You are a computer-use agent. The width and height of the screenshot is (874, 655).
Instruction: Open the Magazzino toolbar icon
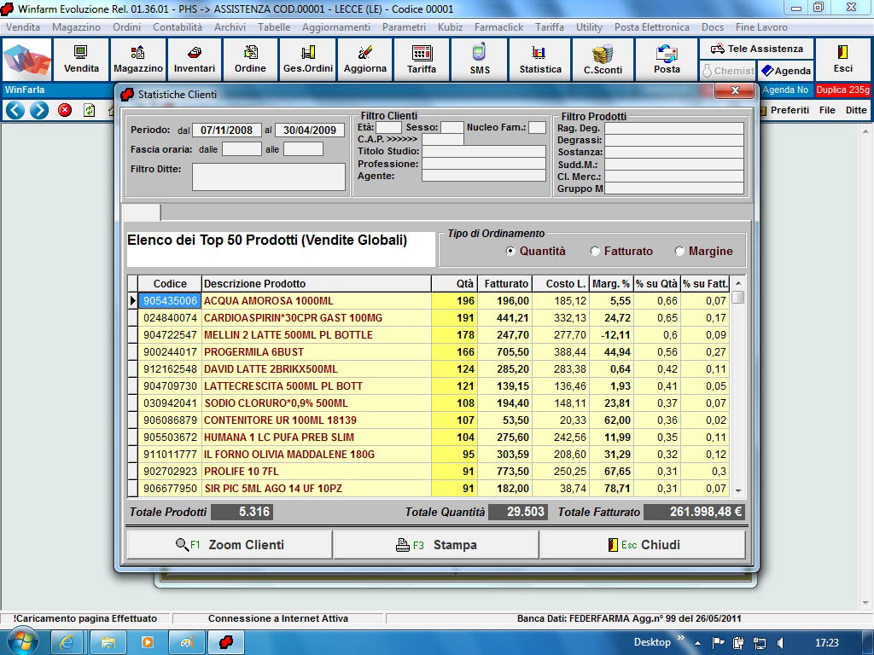coord(137,59)
